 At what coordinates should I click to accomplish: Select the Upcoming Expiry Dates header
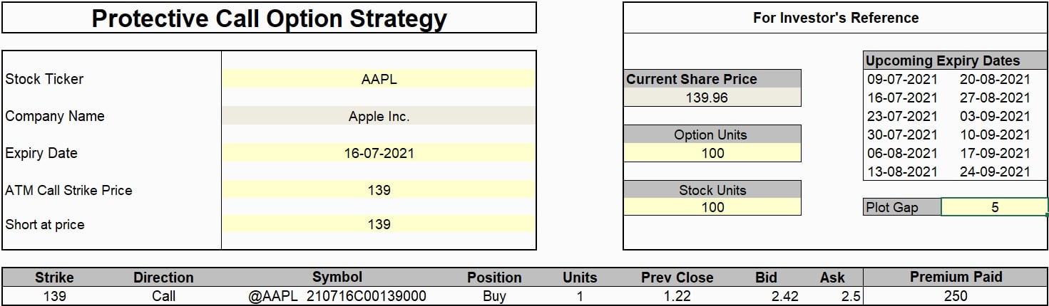pyautogui.click(x=942, y=60)
